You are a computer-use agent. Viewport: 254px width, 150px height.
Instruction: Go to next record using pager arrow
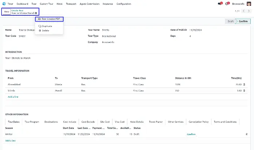(249, 11)
